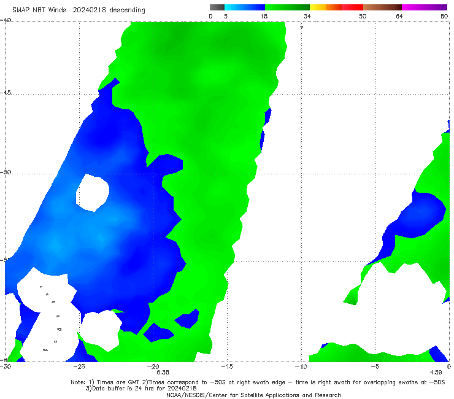Click the latitude label '-45' on the left axis
Image resolution: width=454 pixels, height=399 pixels.
point(6,93)
